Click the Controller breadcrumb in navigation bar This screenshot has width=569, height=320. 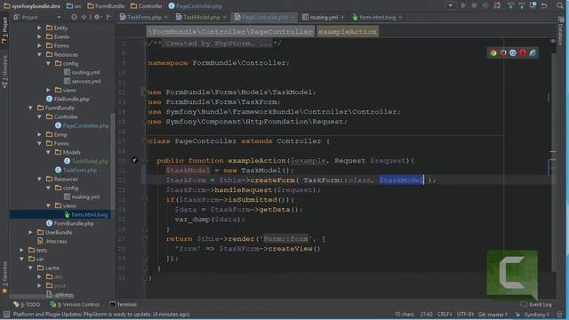(x=146, y=6)
